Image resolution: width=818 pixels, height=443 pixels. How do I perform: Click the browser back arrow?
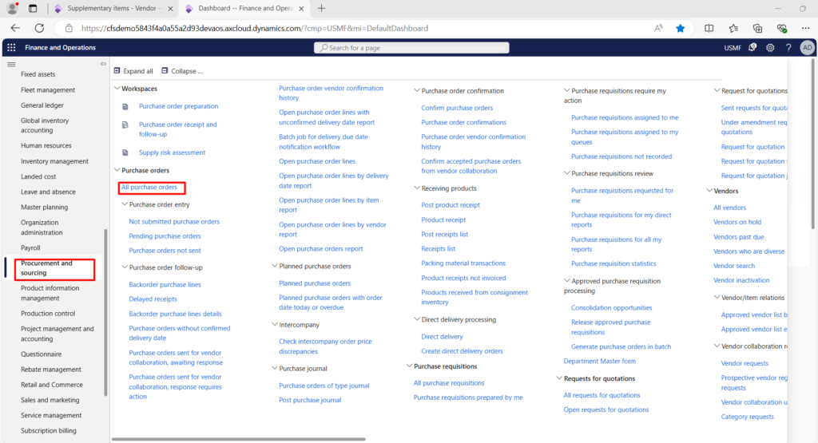coord(15,28)
